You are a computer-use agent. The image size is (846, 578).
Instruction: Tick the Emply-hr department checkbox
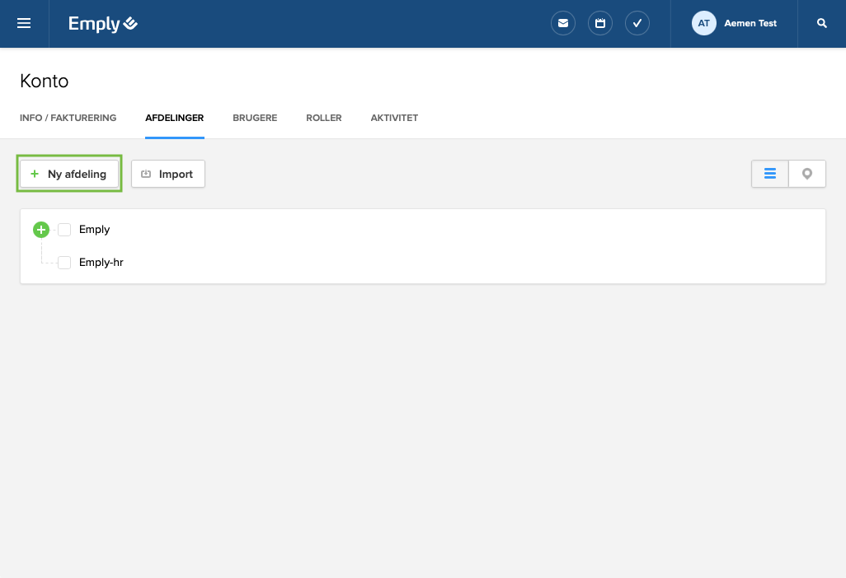(x=64, y=263)
